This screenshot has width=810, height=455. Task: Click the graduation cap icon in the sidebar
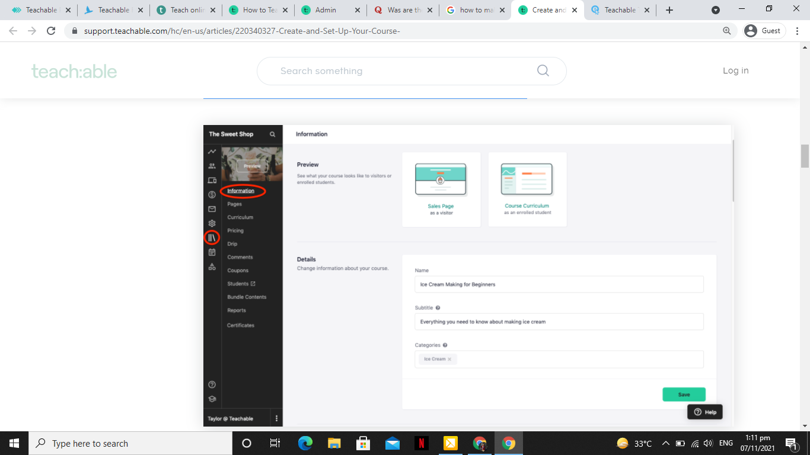tap(212, 399)
